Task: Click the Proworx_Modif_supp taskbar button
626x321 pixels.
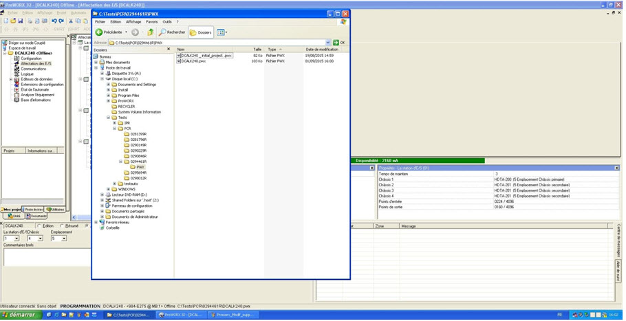Action: (x=232, y=315)
